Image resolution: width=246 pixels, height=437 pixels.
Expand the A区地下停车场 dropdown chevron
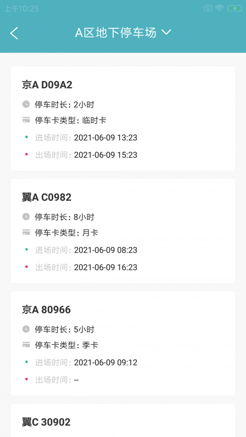(x=166, y=32)
